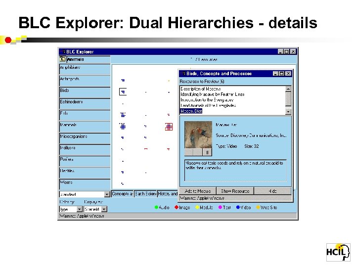Select the Fish category
This screenshot has height=267, width=356.
click(85, 115)
